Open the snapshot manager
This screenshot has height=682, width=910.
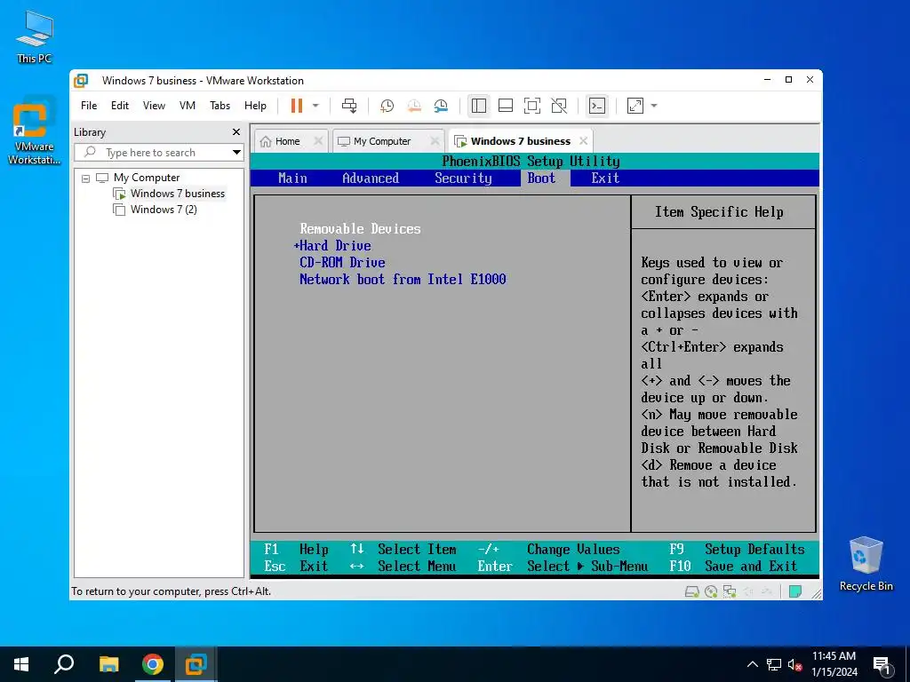[441, 106]
